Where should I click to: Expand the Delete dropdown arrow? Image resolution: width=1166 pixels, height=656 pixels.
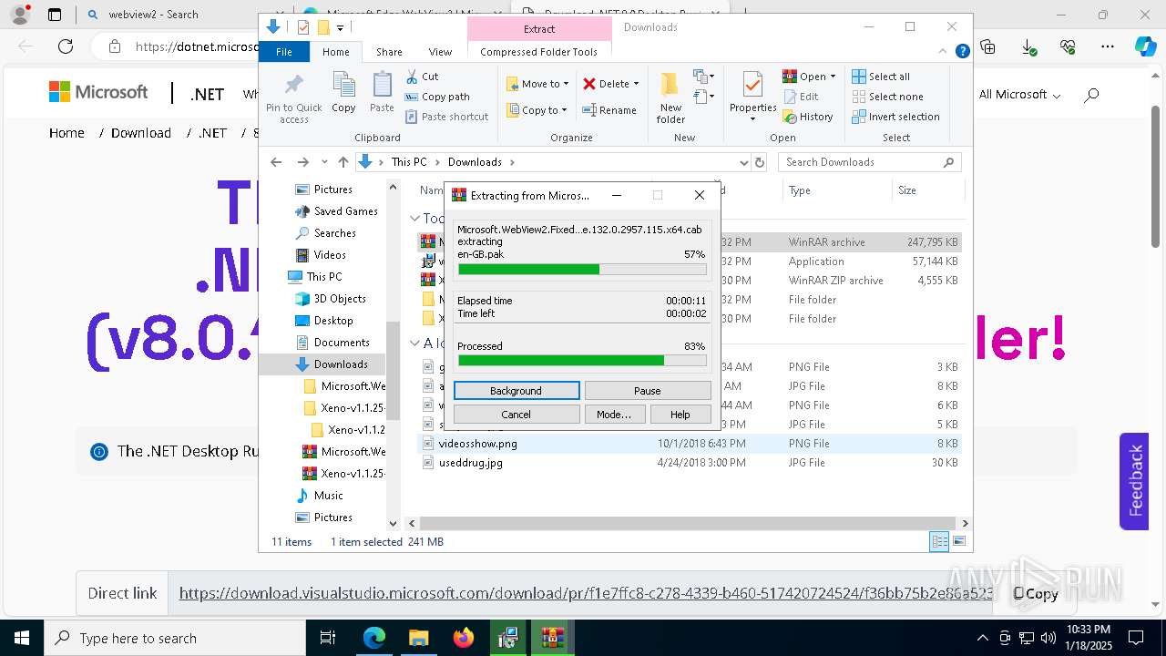pyautogui.click(x=636, y=84)
